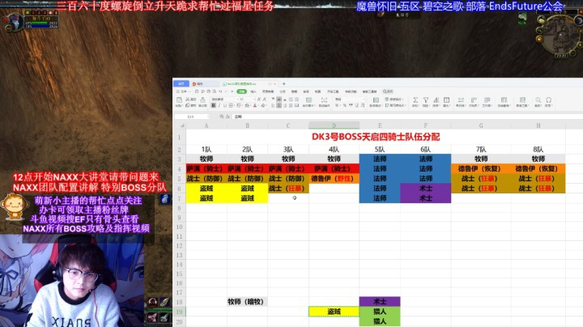Toggle Bold formatting button
Screen dimensions: 583x327
(x=214, y=105)
